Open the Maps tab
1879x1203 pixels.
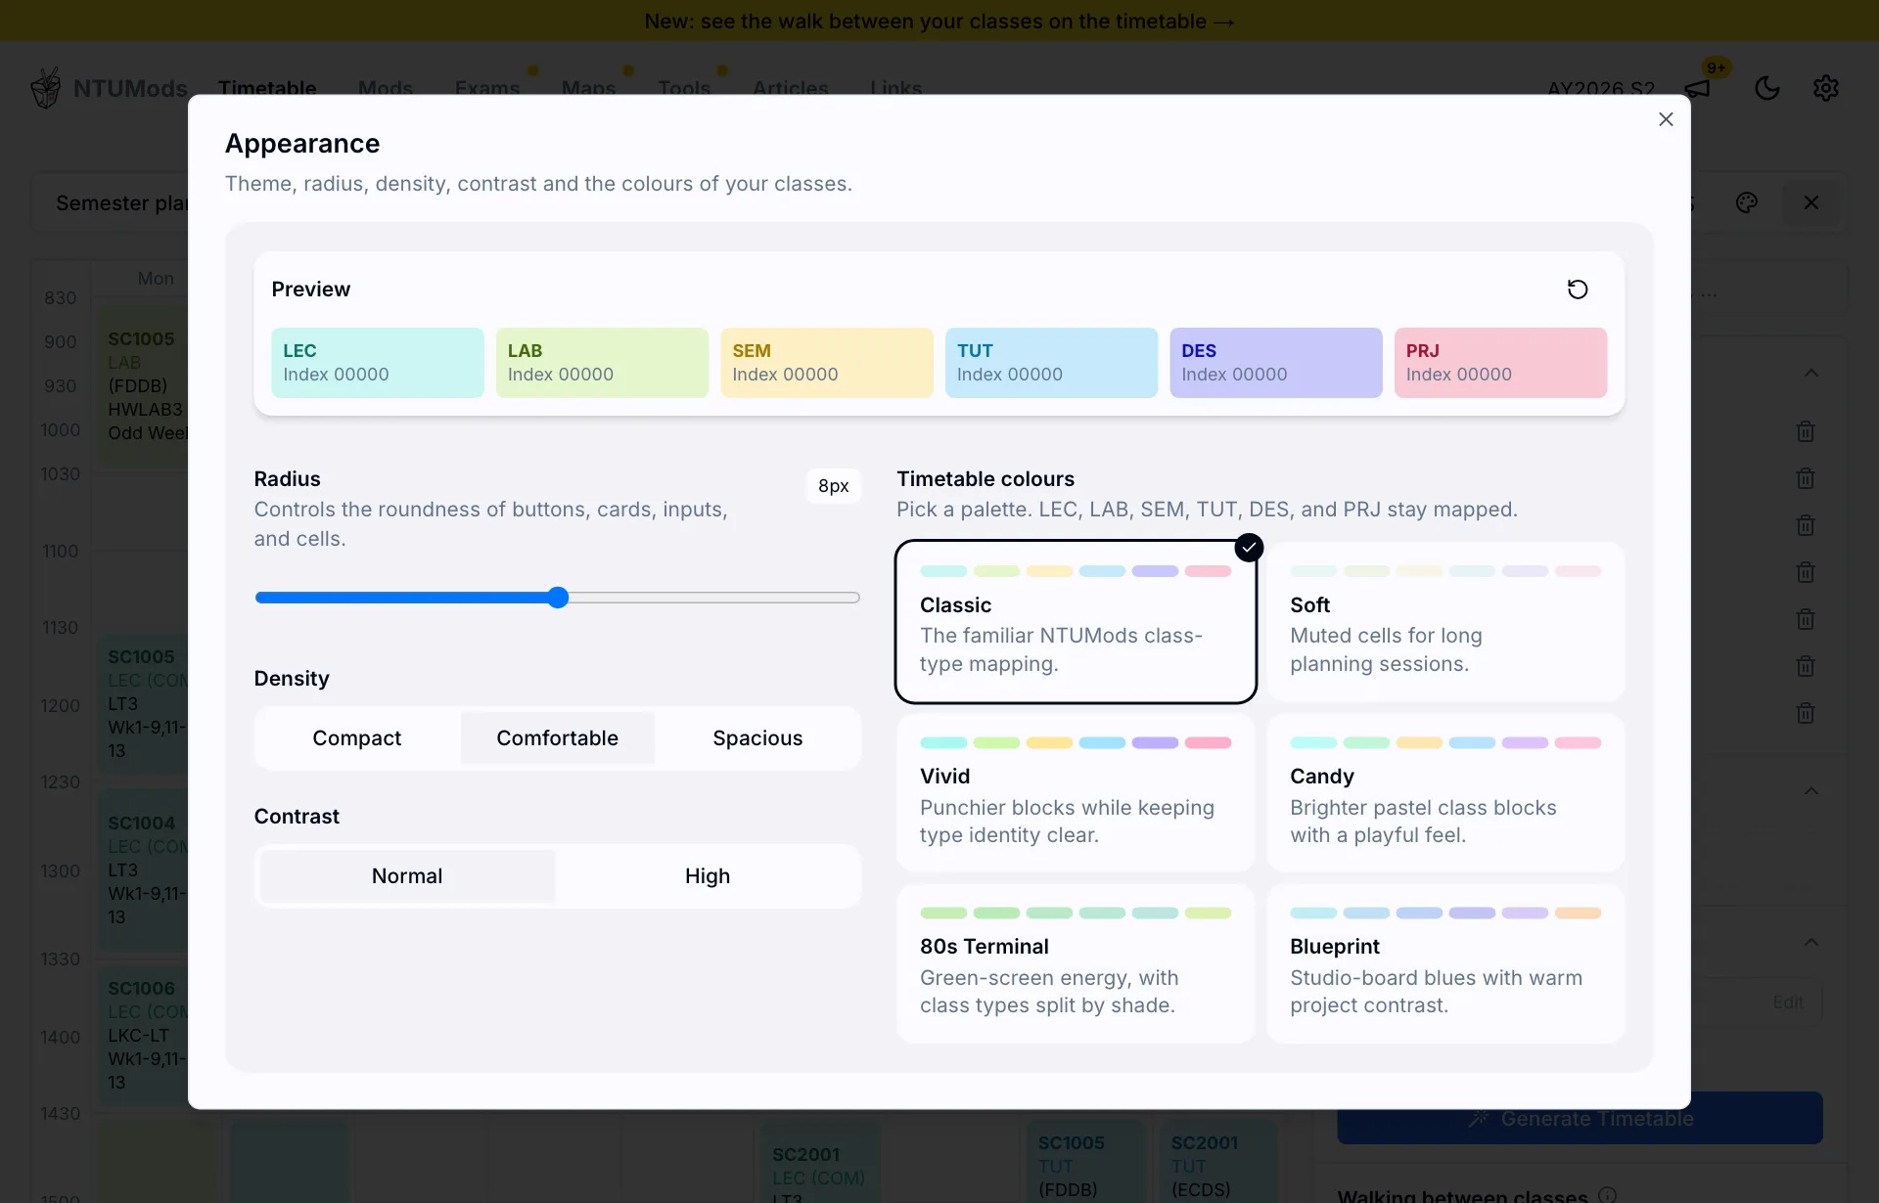[588, 88]
